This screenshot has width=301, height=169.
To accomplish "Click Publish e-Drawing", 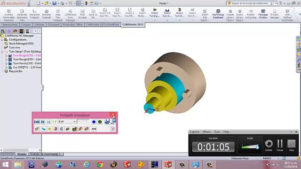I will [251, 14].
